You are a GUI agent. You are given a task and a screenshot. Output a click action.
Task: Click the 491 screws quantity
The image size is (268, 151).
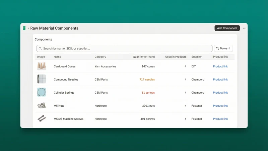(x=147, y=119)
